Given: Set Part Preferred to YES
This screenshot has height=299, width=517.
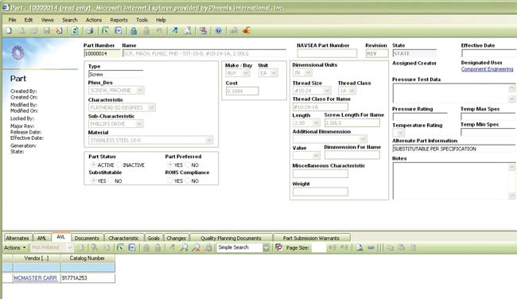Looking at the screenshot, I should point(170,165).
